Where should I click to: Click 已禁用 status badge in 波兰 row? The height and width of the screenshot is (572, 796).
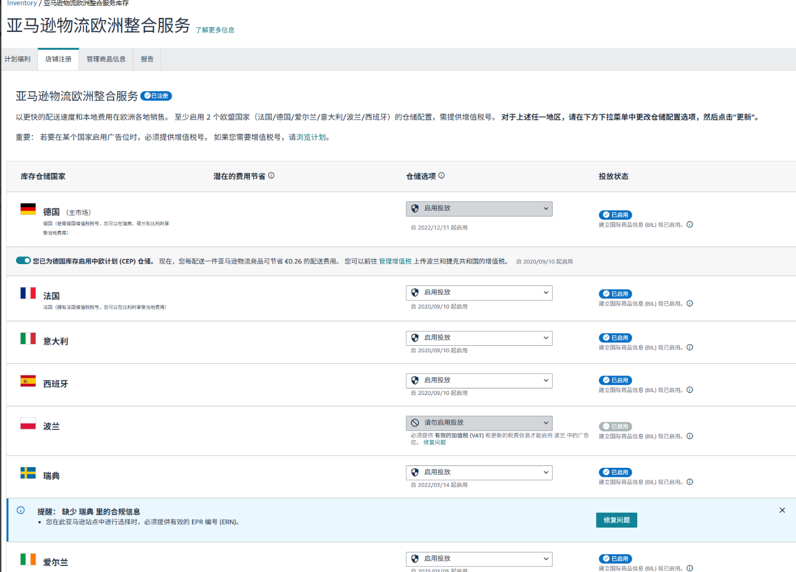coord(615,426)
